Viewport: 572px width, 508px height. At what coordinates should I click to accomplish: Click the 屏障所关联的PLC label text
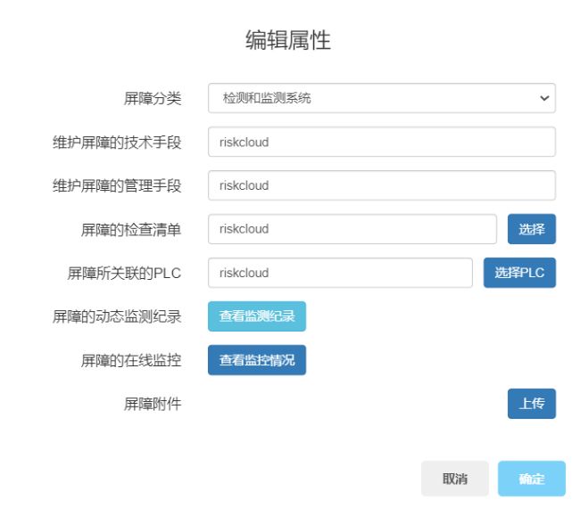pos(124,273)
